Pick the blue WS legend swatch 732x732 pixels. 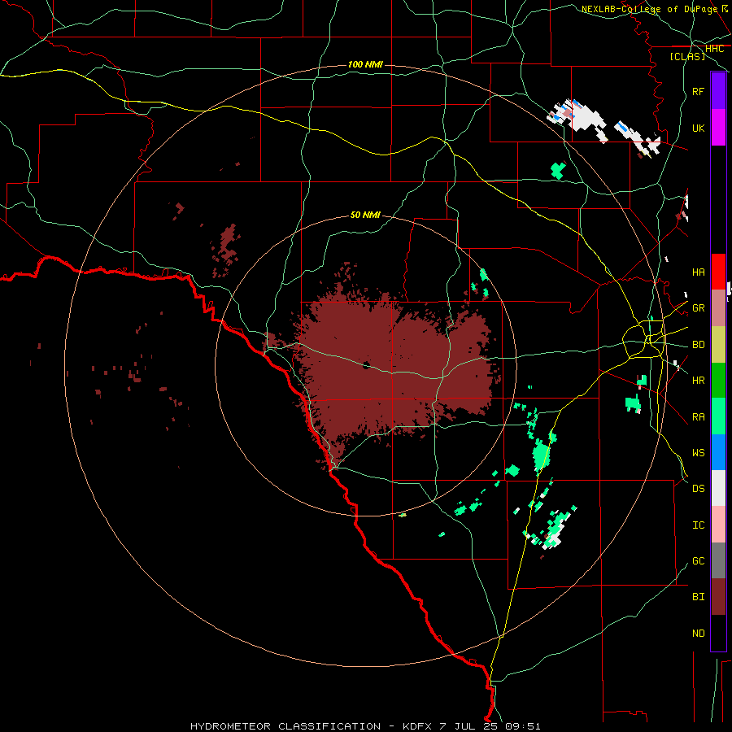coord(718,452)
